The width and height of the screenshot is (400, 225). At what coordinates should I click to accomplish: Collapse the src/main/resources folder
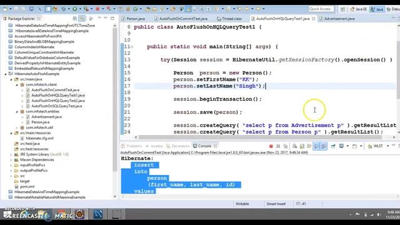coord(11,133)
